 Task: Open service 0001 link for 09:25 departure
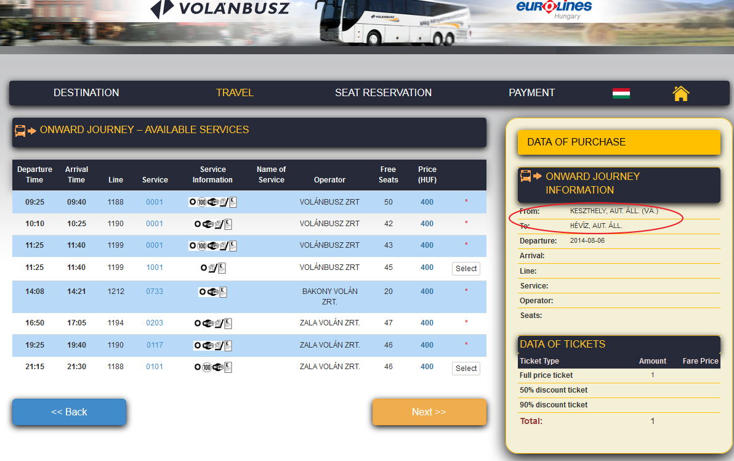coord(155,202)
